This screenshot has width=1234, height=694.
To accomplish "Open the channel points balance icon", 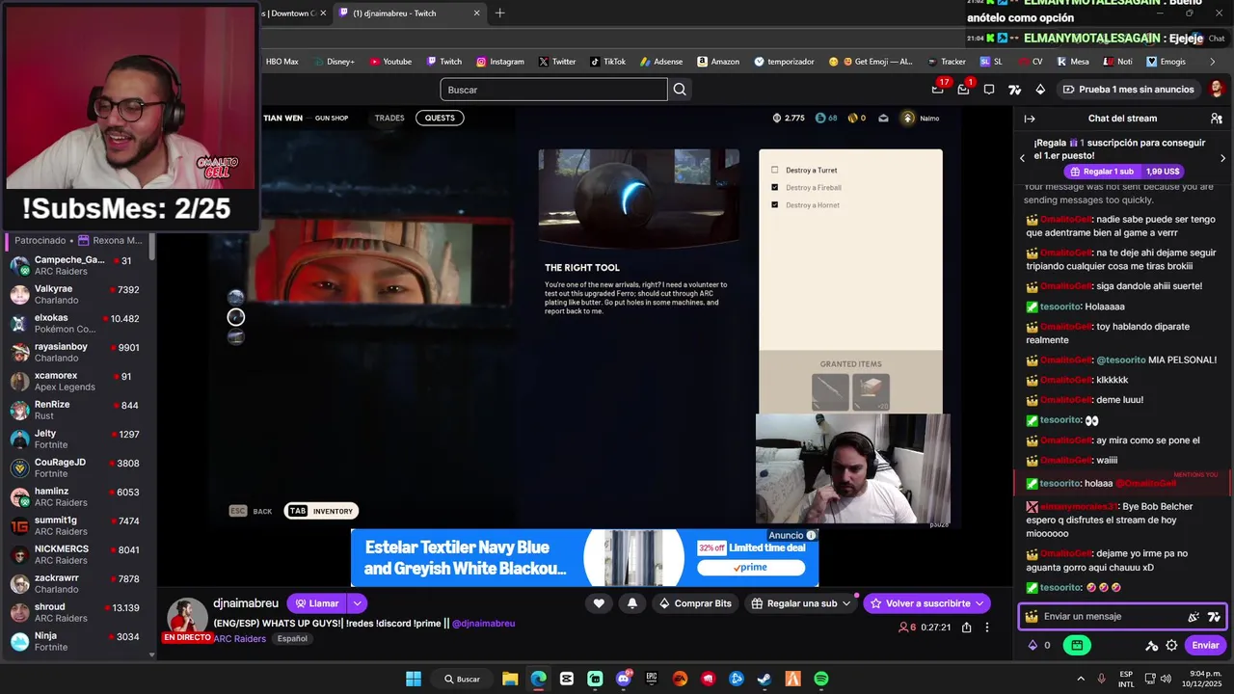I will click(1033, 646).
